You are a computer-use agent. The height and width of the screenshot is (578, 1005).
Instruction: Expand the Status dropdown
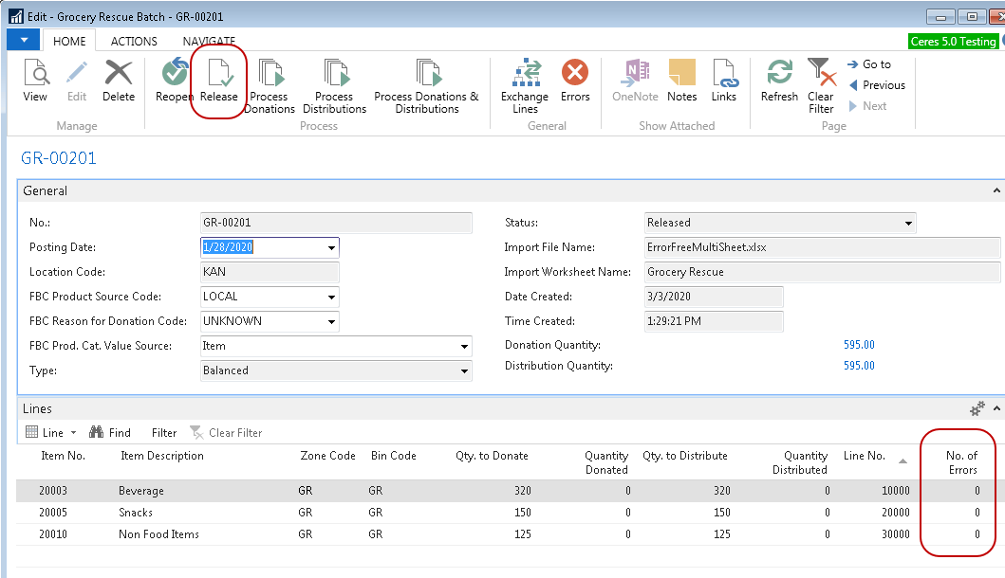pos(909,224)
